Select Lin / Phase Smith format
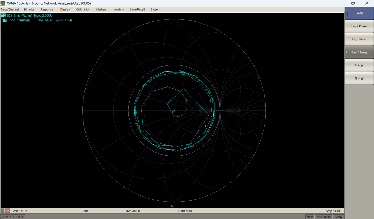Viewport: 374px width, 219px height. tap(359, 39)
